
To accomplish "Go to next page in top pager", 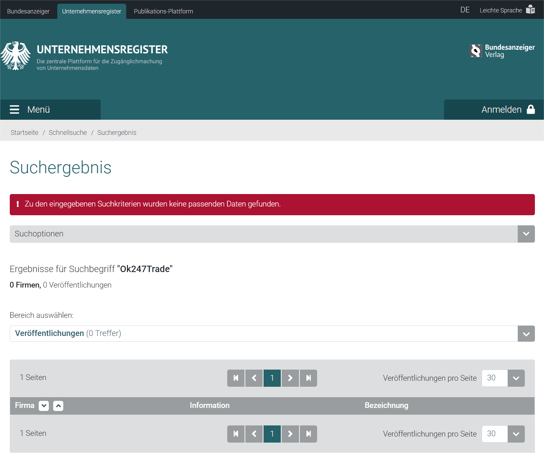I will 290,378.
